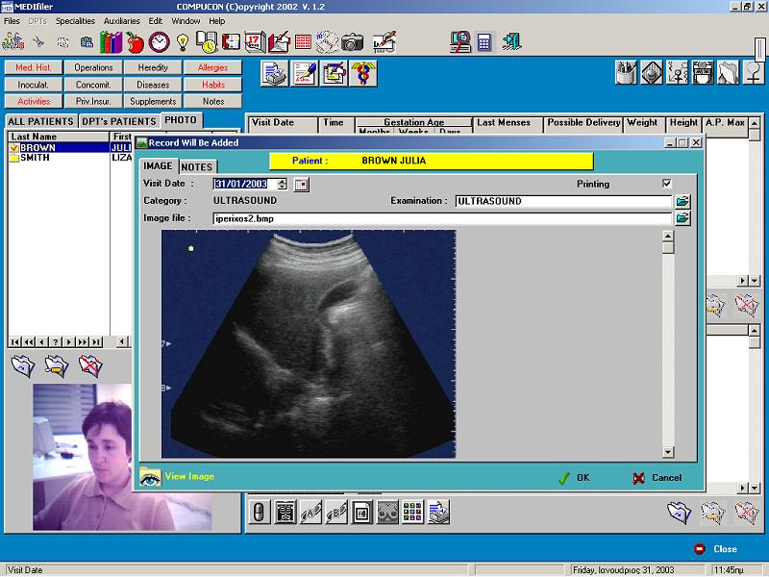The width and height of the screenshot is (769, 577).
Task: Open the caduceus medical symbol icon
Action: (363, 74)
